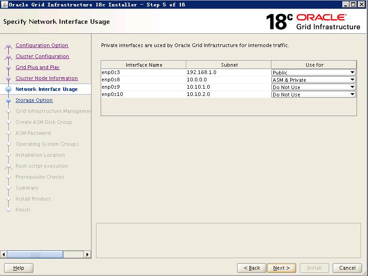Click step bullet beside Storage Option
This screenshot has height=276, width=368.
point(8,101)
